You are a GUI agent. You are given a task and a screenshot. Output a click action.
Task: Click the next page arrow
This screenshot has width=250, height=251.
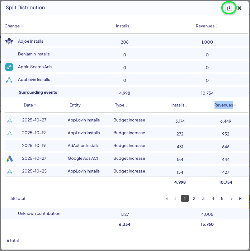(x=231, y=198)
